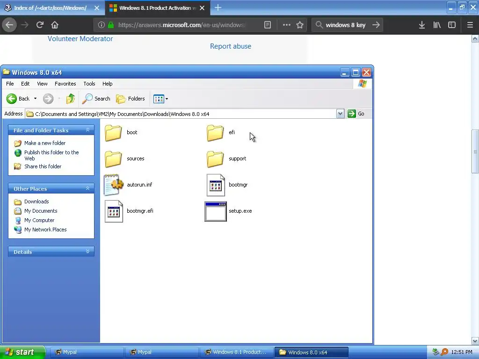Expand the Address bar dropdown
Screen dimensions: 479x359
[x=341, y=114]
